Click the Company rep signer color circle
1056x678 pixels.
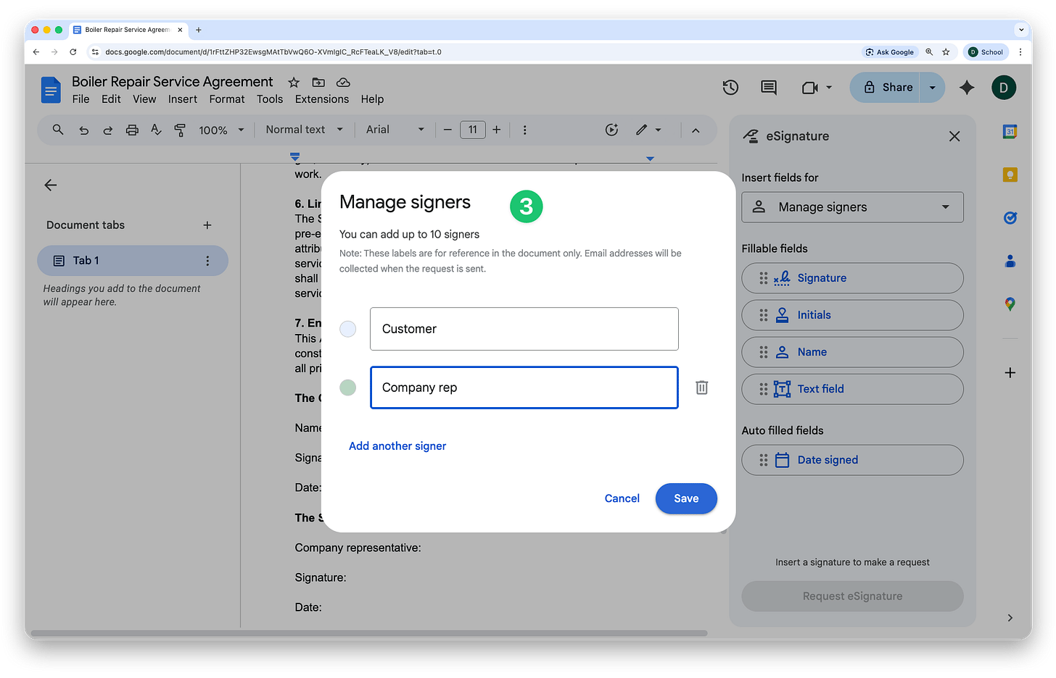[x=348, y=388]
